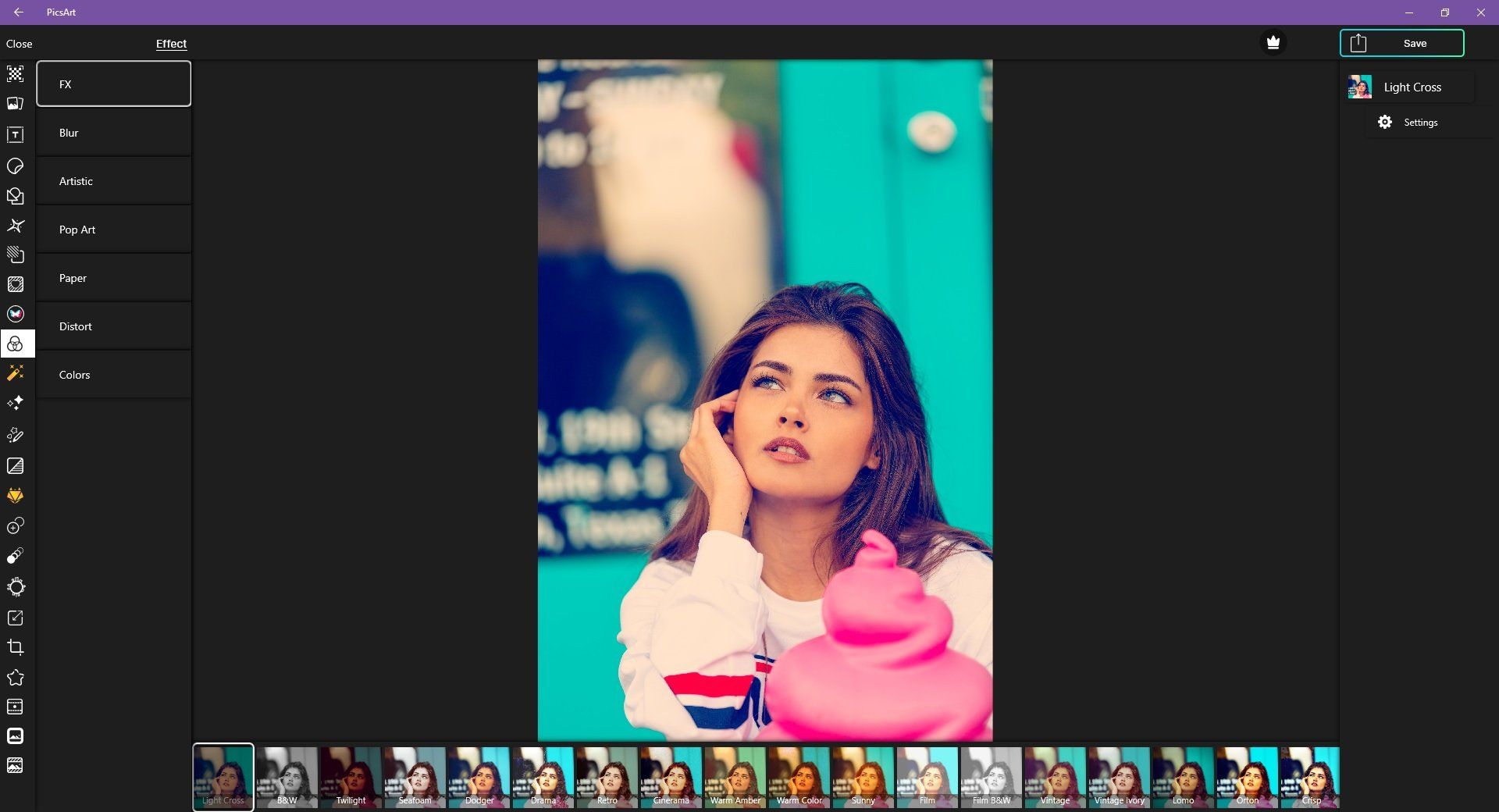Select the Text tool icon
1499x812 pixels.
[x=15, y=135]
